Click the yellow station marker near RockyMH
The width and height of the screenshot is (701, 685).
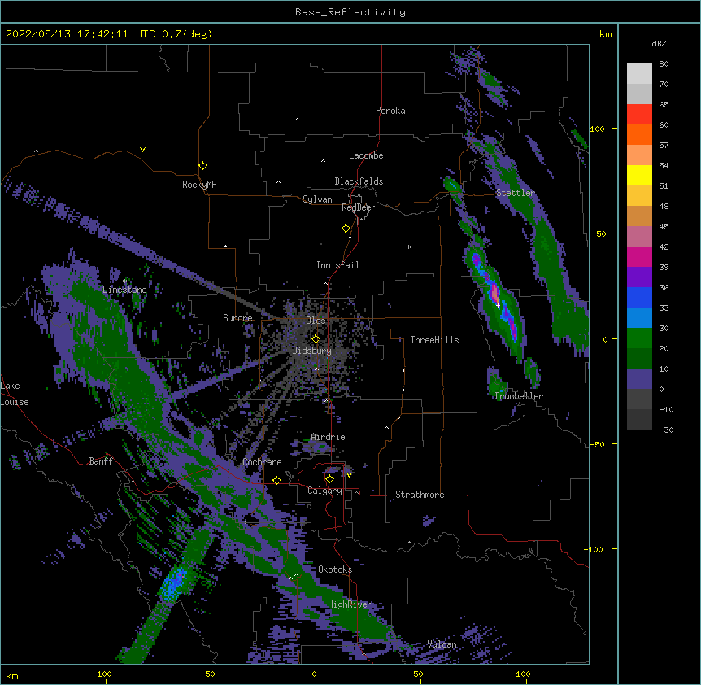[202, 165]
